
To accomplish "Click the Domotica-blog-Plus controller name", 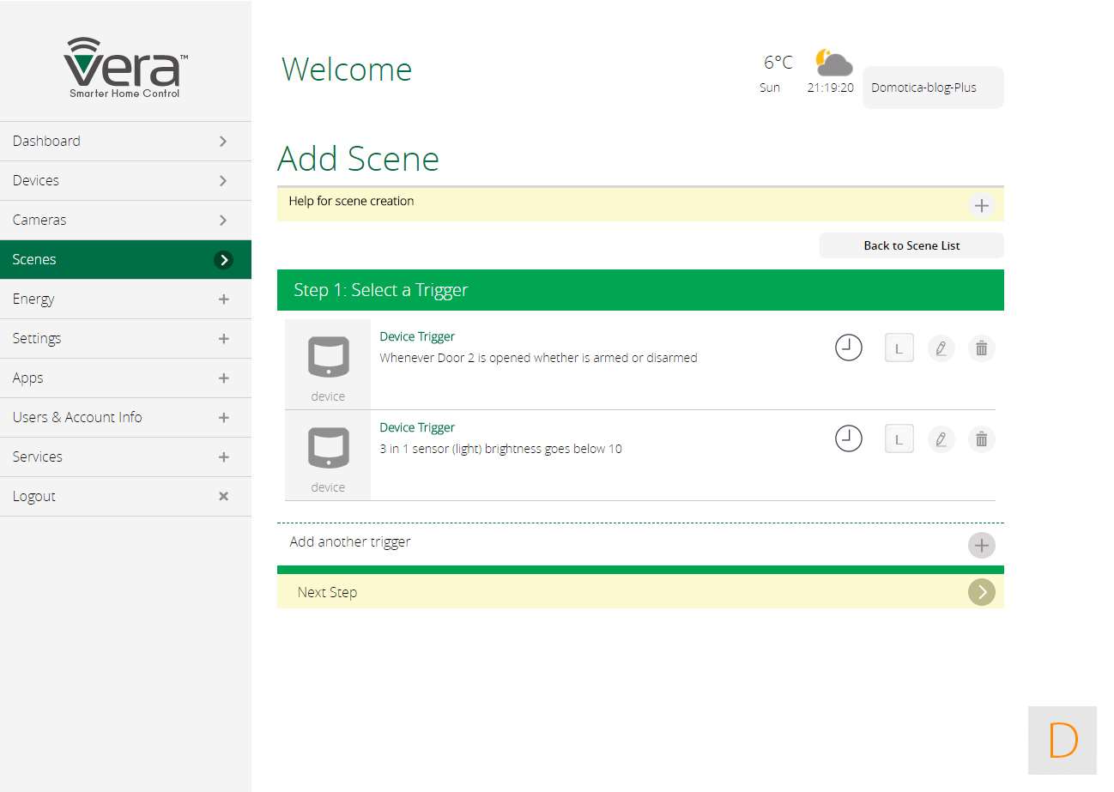I will click(x=932, y=88).
